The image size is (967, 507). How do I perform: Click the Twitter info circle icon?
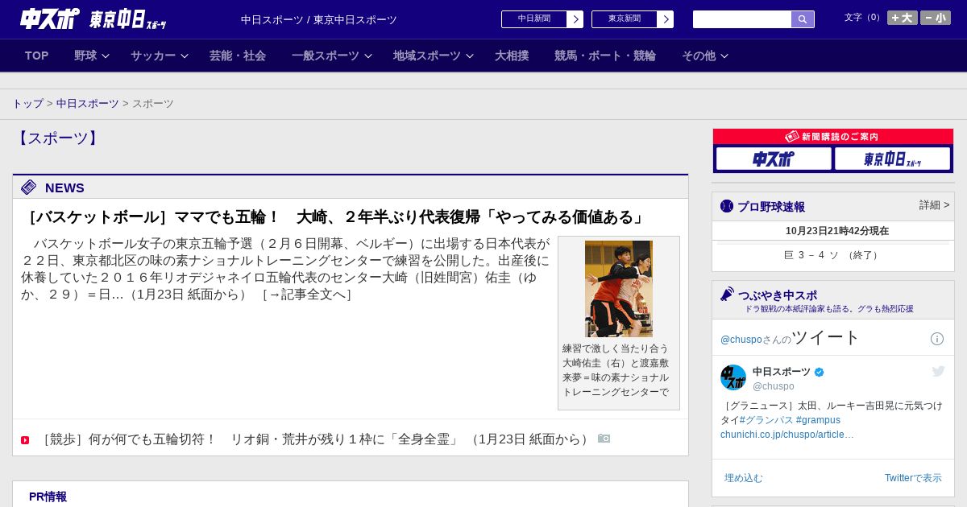click(937, 339)
